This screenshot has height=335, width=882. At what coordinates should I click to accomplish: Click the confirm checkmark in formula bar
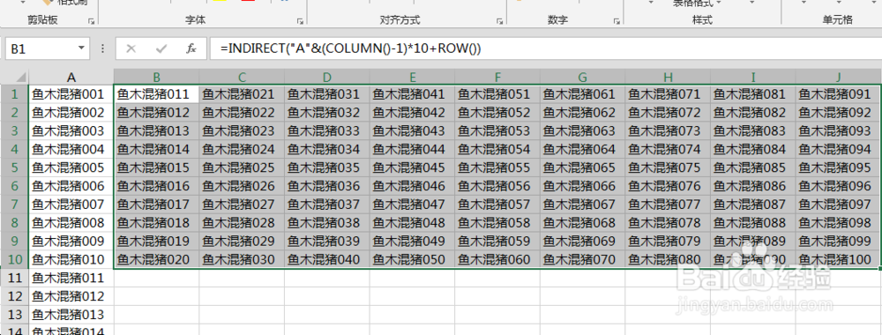161,48
